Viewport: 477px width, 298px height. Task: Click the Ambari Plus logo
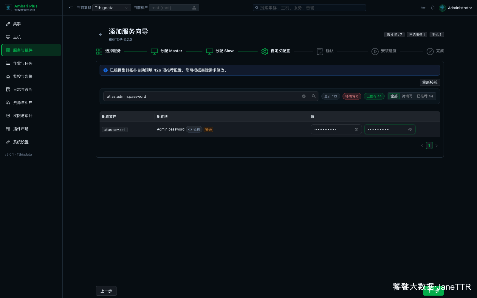pos(8,8)
